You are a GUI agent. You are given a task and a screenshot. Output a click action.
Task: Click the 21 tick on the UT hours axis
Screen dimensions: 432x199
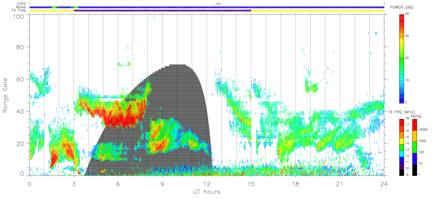[340, 184]
